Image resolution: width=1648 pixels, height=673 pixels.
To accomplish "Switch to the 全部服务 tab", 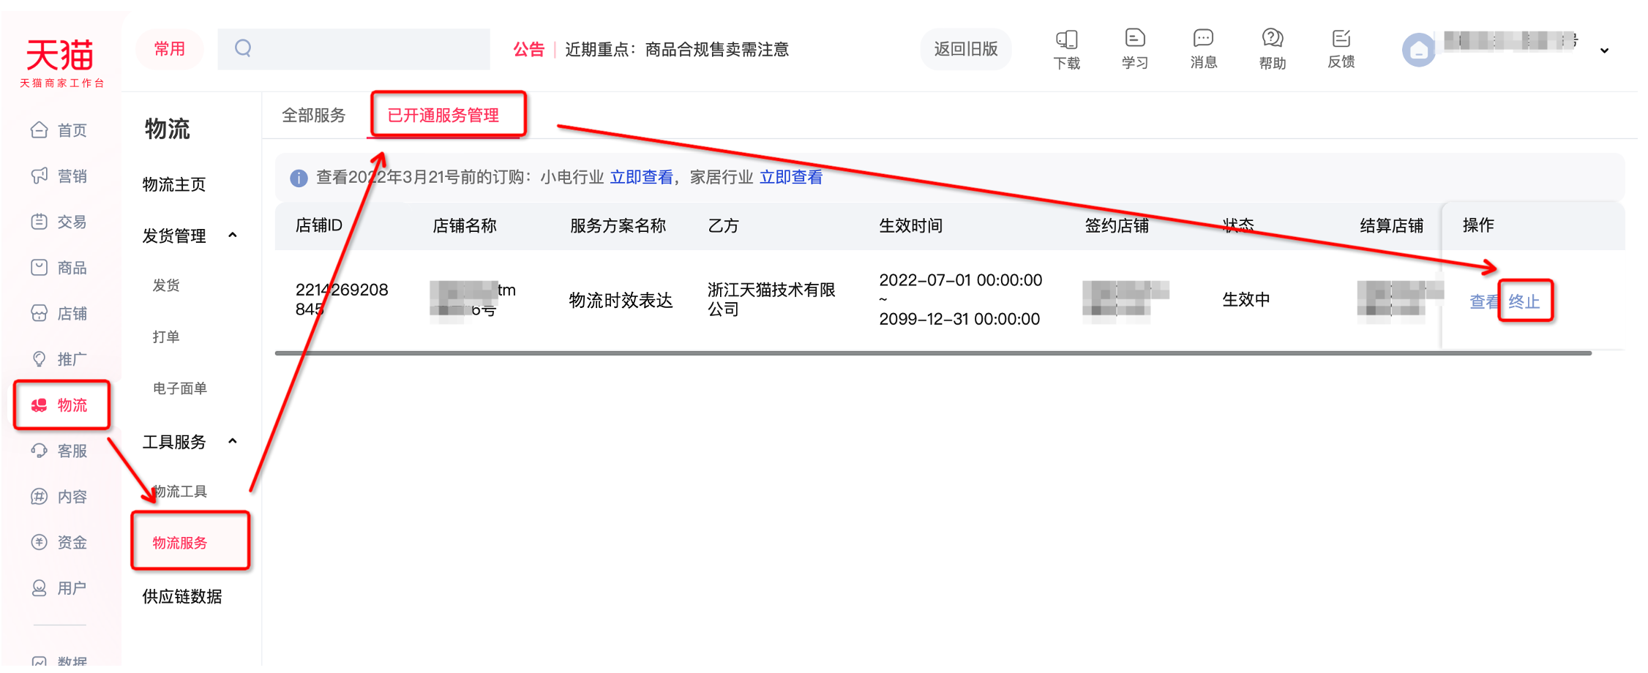I will [x=313, y=115].
